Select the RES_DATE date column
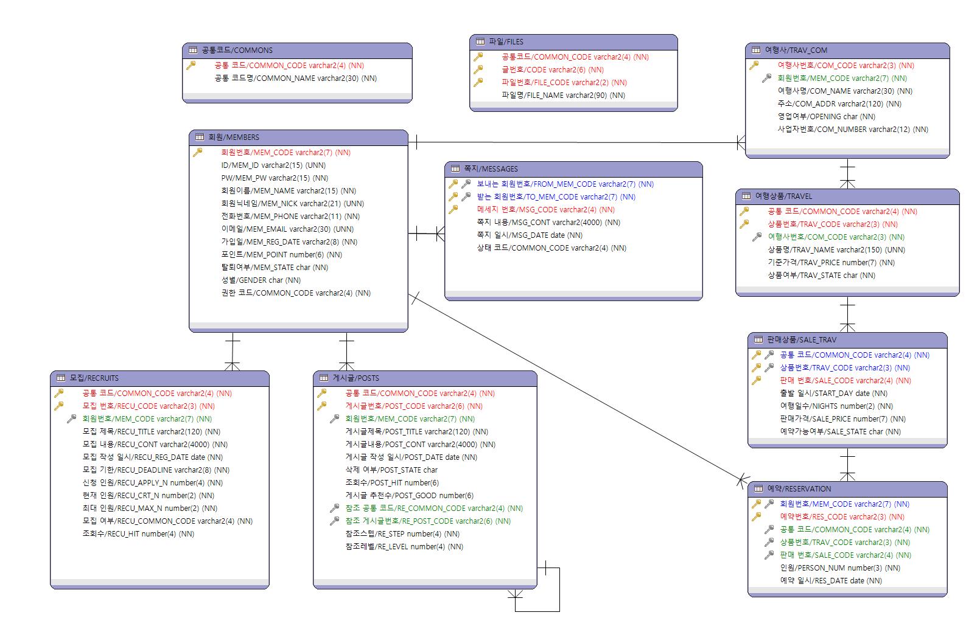966x618 pixels. [831, 580]
